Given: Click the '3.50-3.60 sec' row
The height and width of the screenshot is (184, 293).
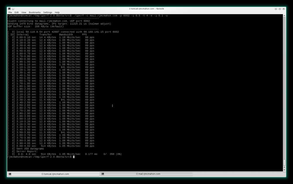Looking at the screenshot, I should pos(51,132).
